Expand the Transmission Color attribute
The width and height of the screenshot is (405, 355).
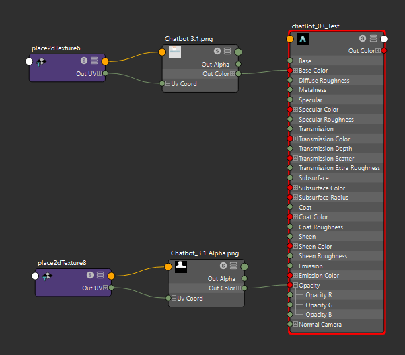(296, 139)
